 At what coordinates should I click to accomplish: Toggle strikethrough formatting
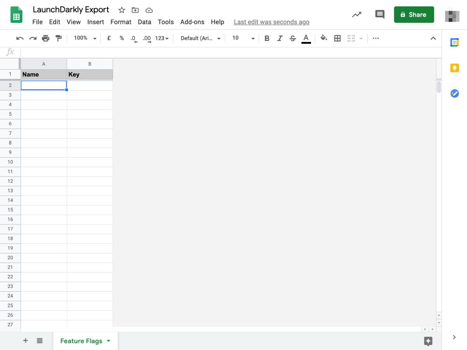coord(293,38)
